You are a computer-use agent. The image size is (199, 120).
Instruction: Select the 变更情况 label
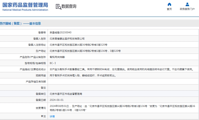click(x=41, y=108)
